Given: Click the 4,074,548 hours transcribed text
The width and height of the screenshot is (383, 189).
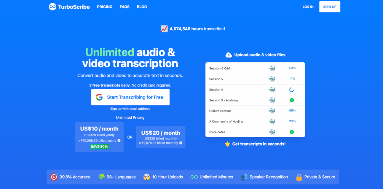Looking at the screenshot, I should click(x=197, y=29).
